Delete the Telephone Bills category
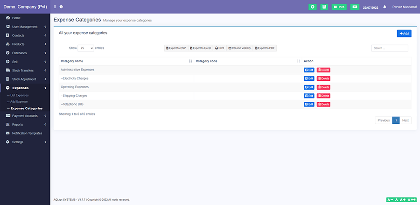 coord(323,104)
